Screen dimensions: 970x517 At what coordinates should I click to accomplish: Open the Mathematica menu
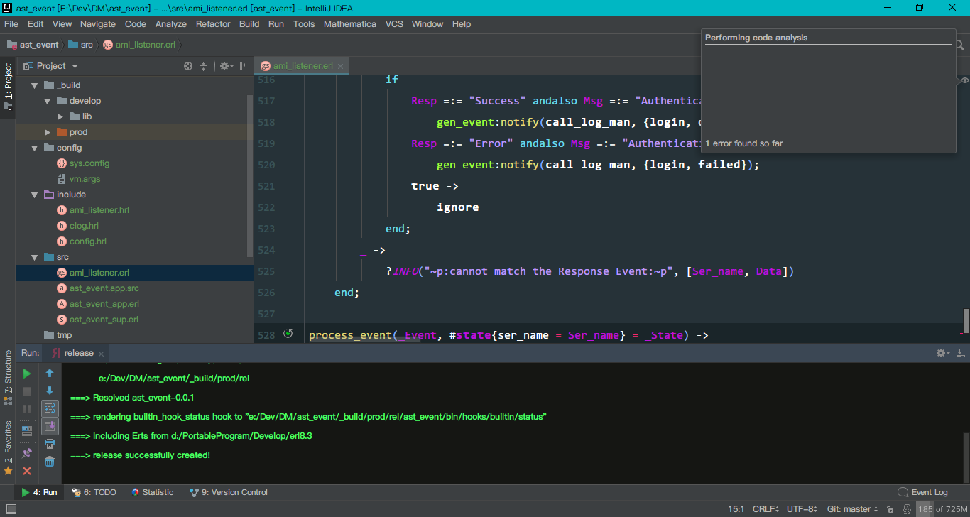[349, 24]
